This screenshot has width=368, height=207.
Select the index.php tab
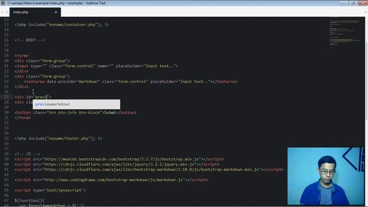coord(35,12)
